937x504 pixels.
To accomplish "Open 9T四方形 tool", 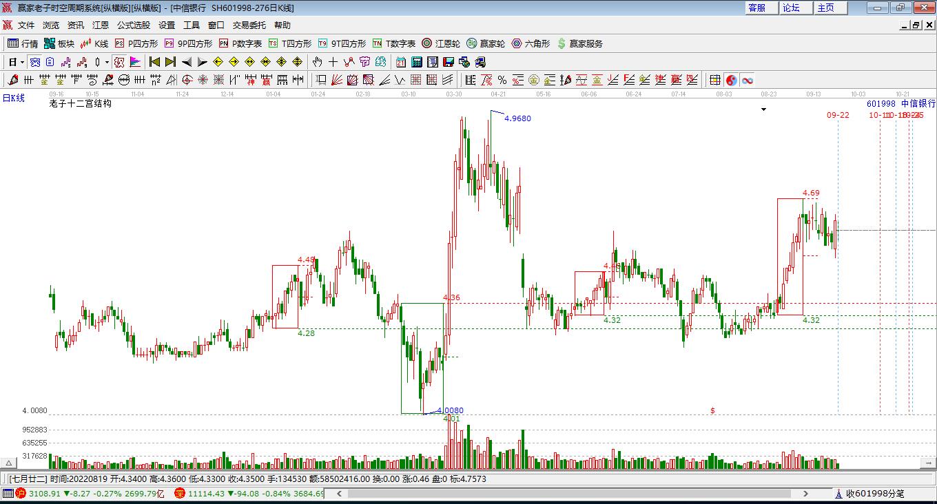I will 342,43.
